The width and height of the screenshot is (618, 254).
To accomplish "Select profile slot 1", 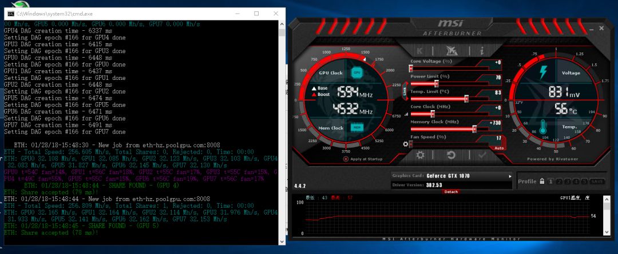I will pyautogui.click(x=550, y=182).
